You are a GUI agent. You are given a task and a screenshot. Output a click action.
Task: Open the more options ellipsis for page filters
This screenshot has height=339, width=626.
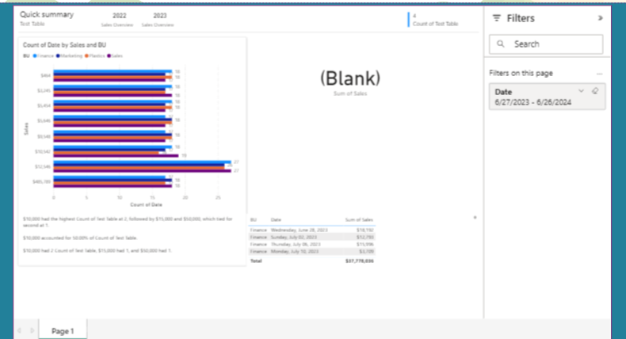[599, 74]
